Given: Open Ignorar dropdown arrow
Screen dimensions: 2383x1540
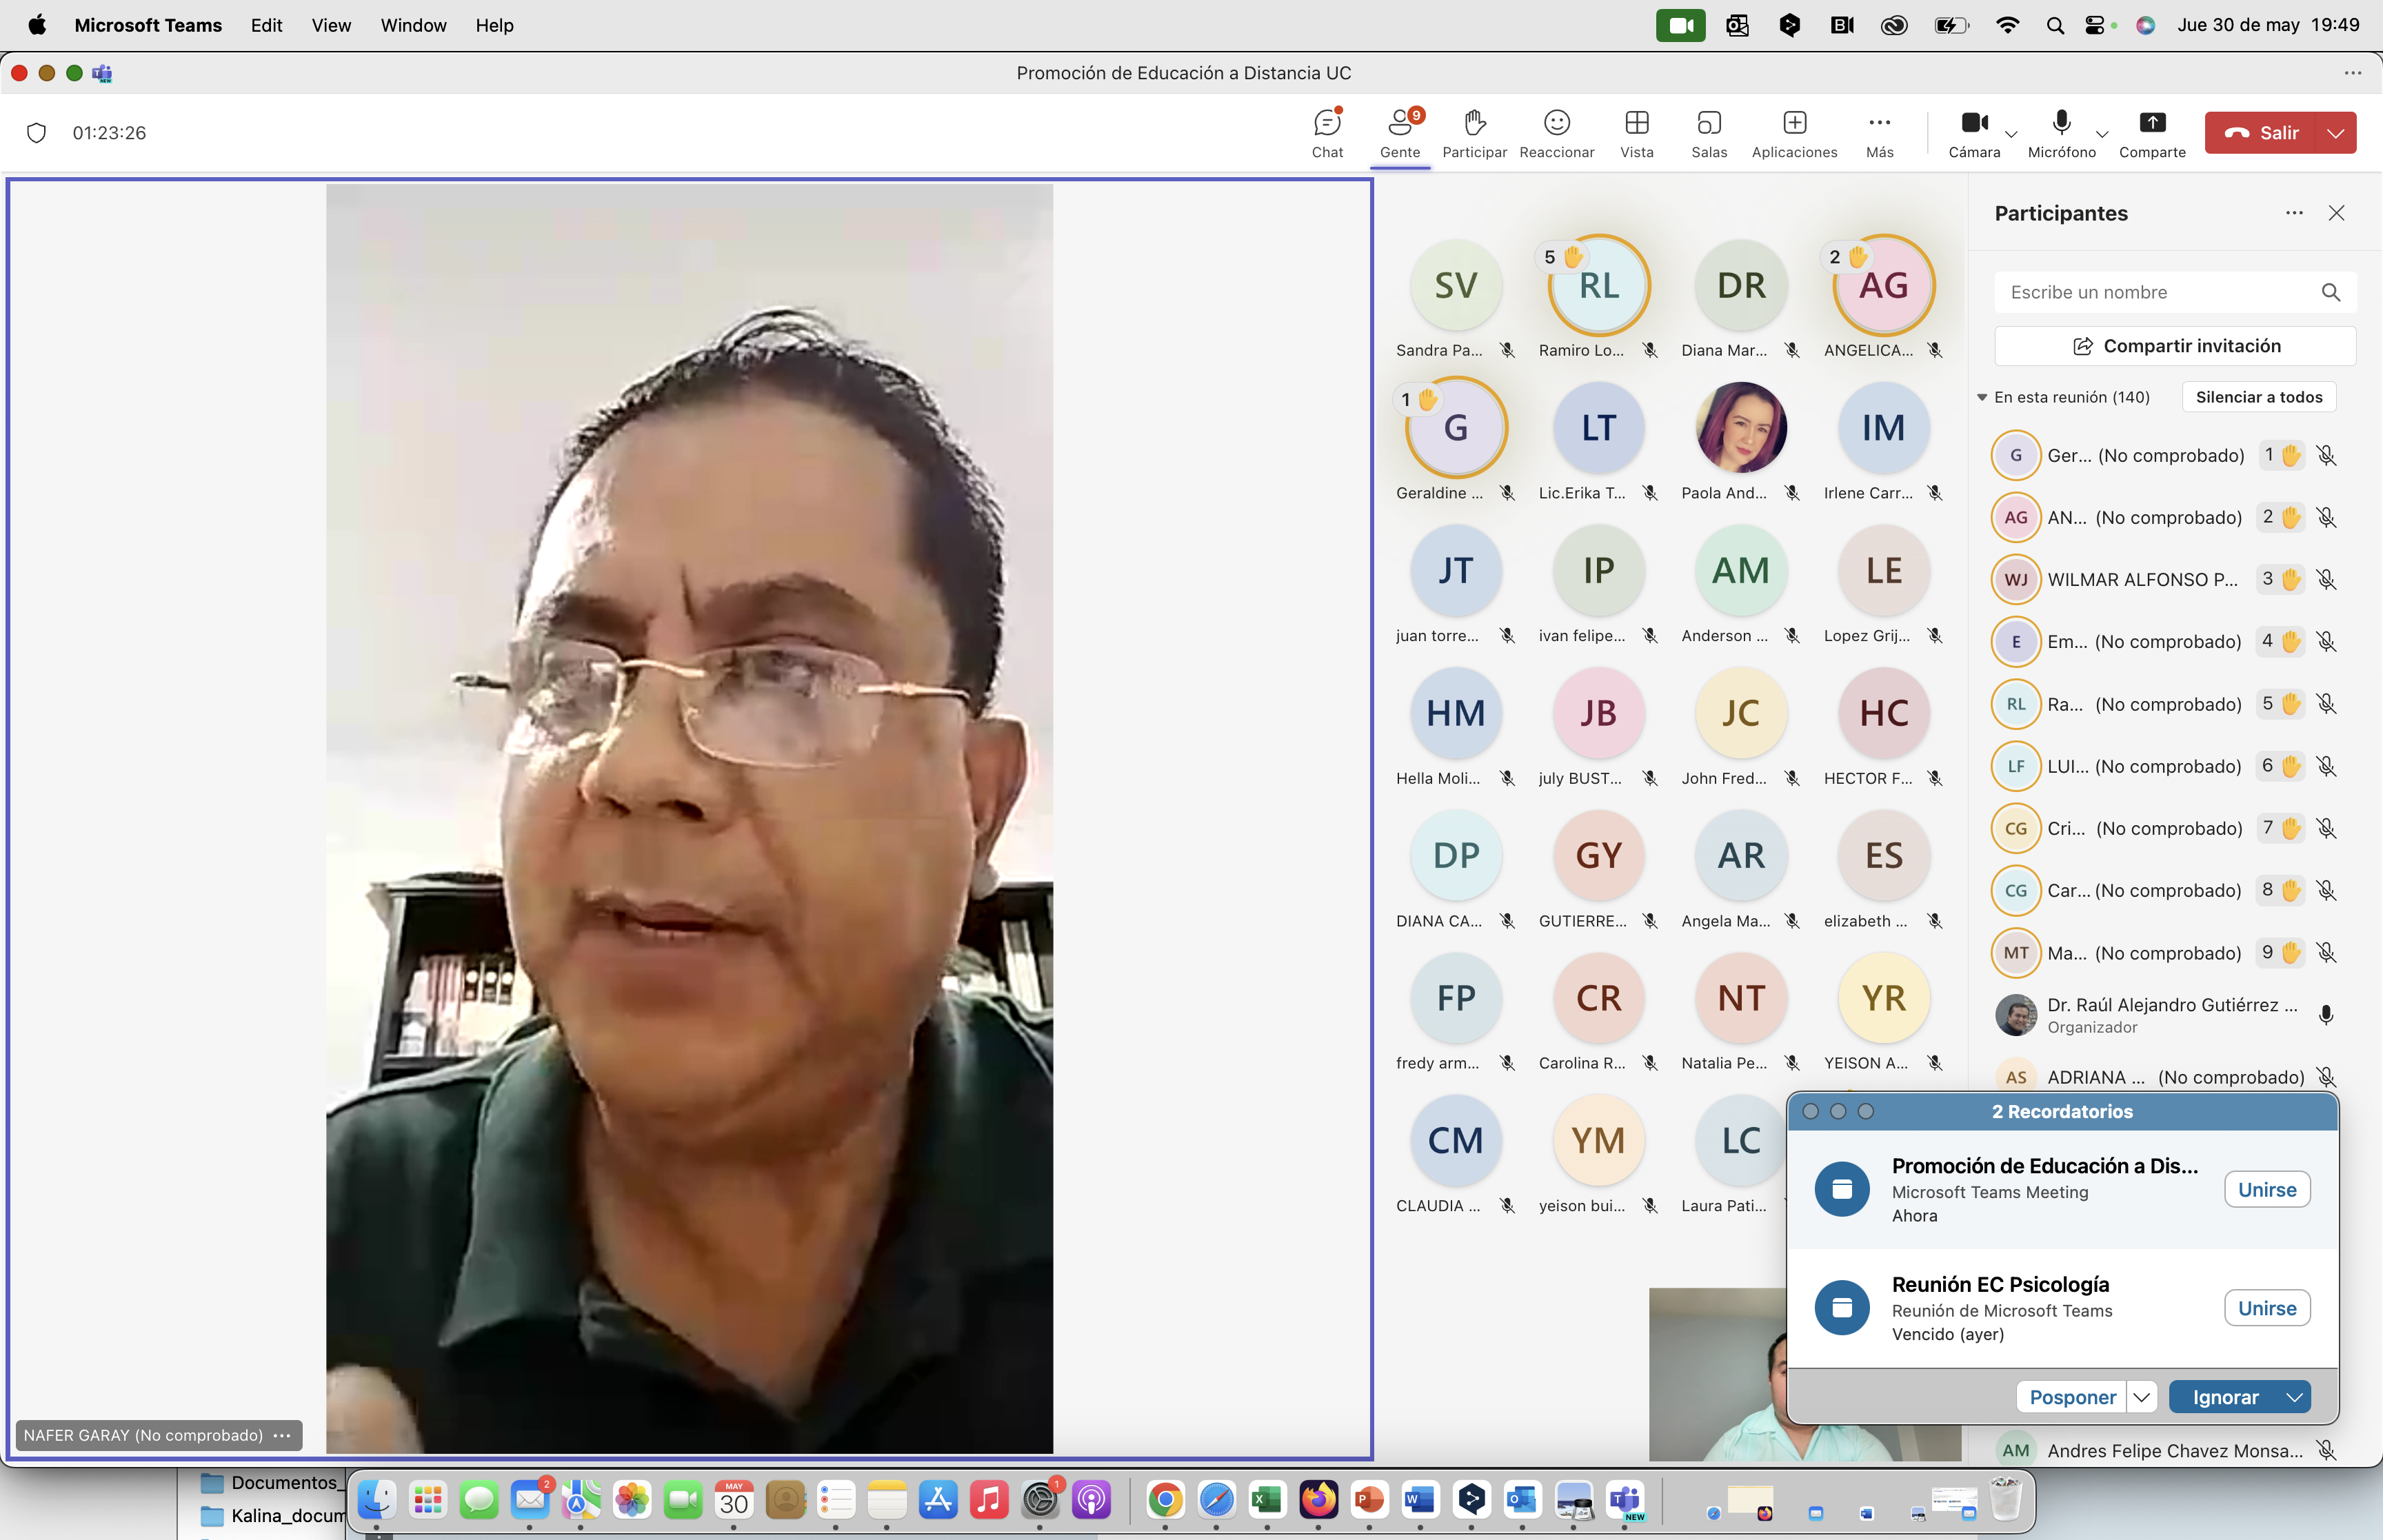Looking at the screenshot, I should [x=2294, y=1397].
